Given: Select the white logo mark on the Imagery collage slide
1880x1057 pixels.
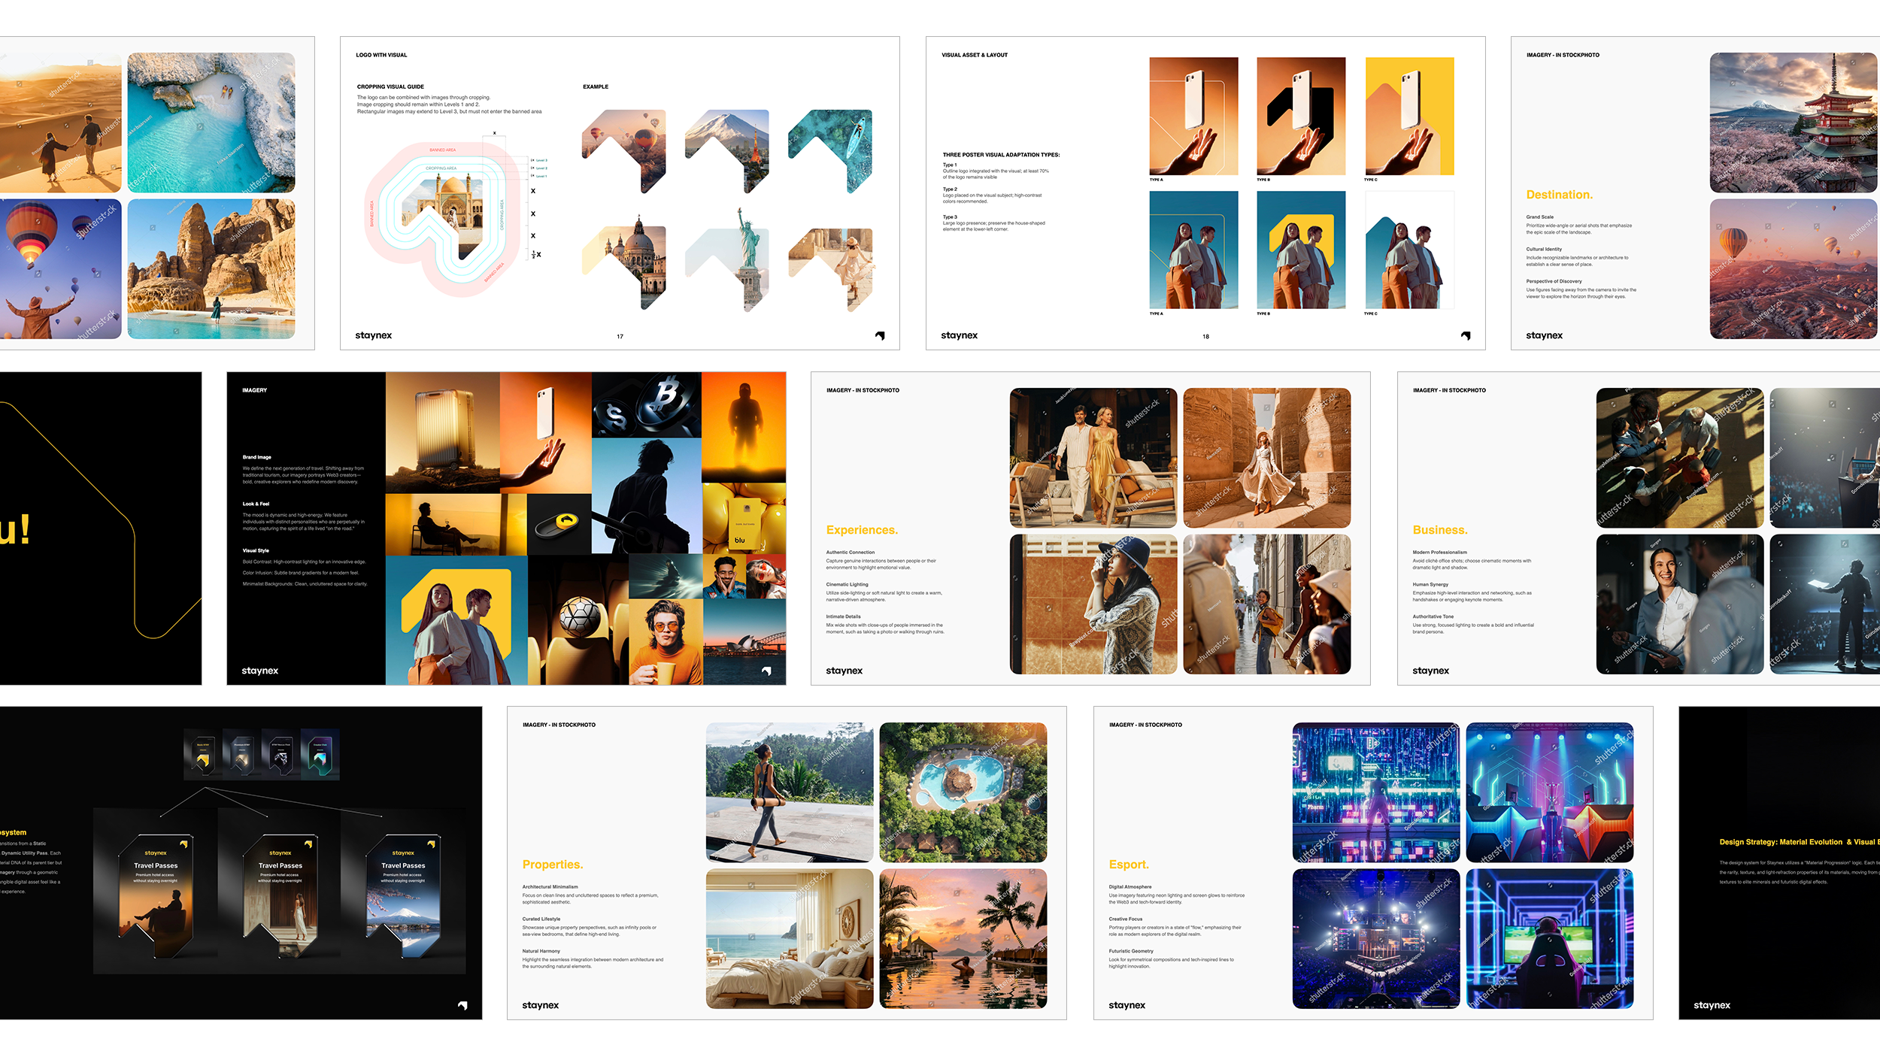Looking at the screenshot, I should pyautogui.click(x=766, y=671).
